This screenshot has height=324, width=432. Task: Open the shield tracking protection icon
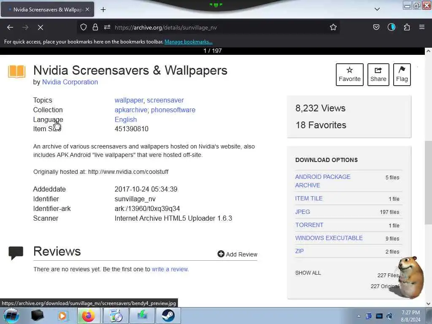click(84, 27)
